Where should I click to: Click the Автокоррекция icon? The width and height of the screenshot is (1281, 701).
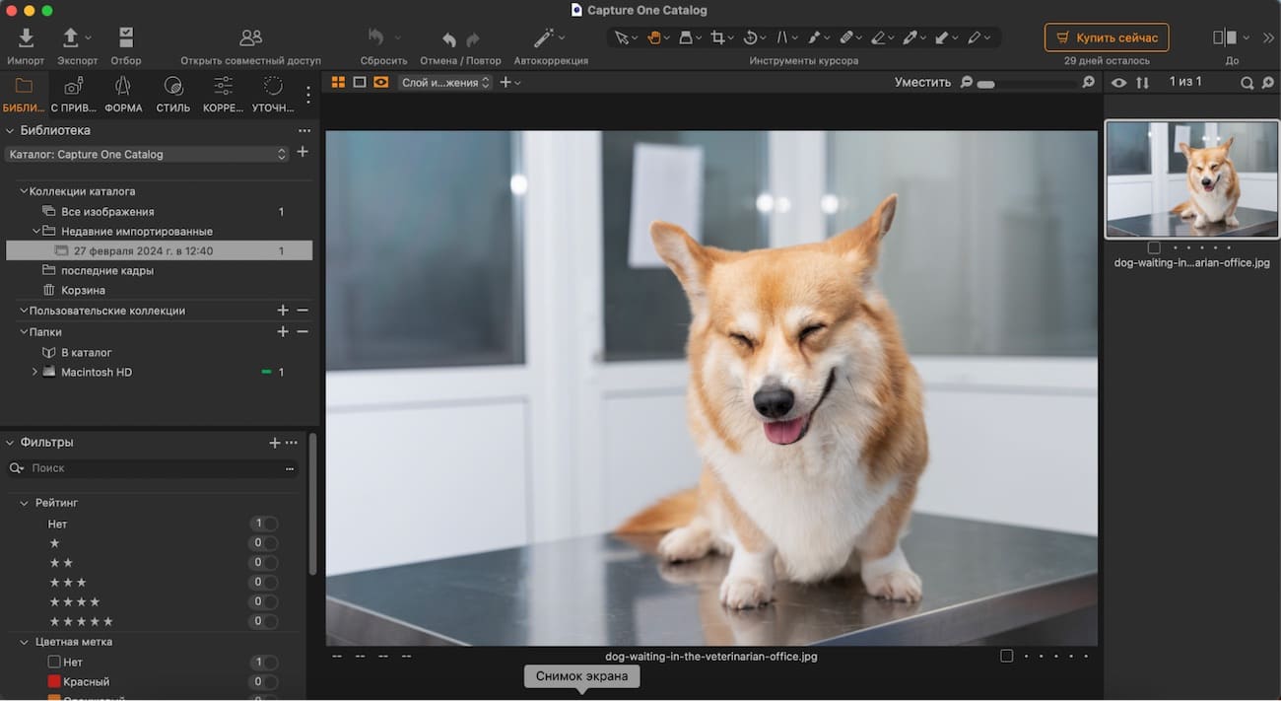(x=543, y=37)
